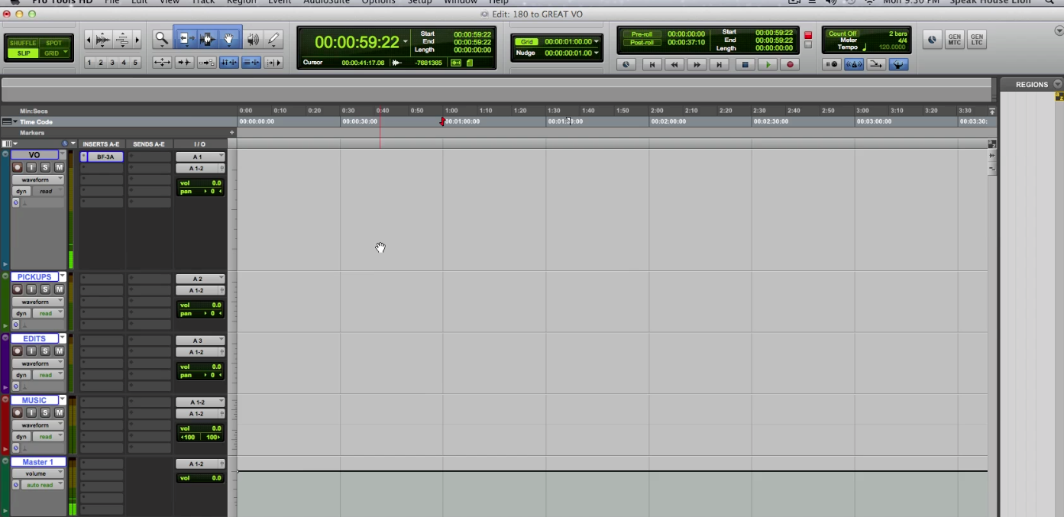Toggle Wait for Note button
Screen dimensions: 1064x517
(831, 65)
